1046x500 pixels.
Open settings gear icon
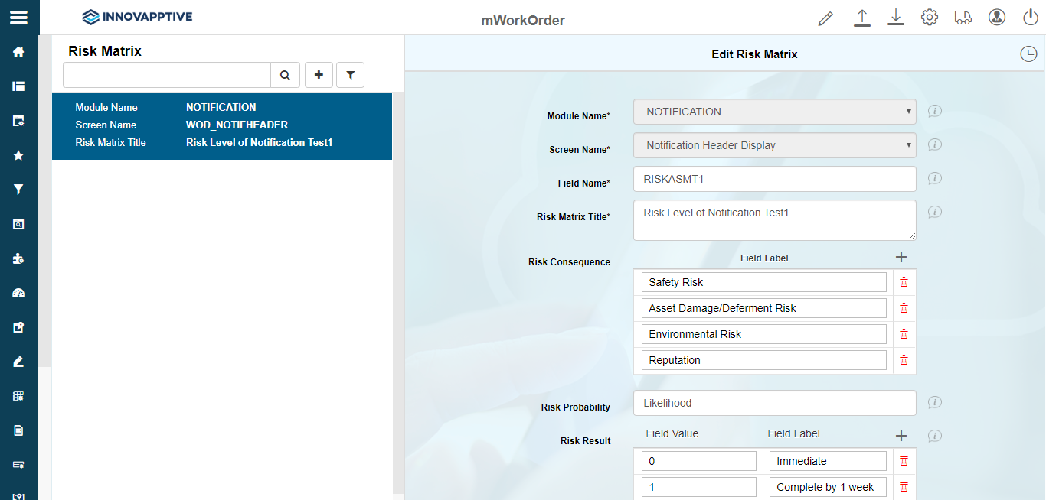point(930,18)
